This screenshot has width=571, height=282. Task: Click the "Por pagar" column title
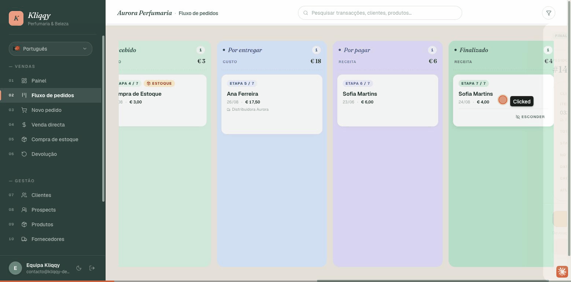tap(357, 50)
